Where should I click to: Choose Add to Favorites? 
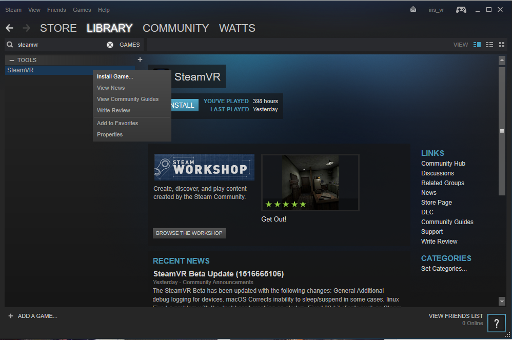point(117,123)
